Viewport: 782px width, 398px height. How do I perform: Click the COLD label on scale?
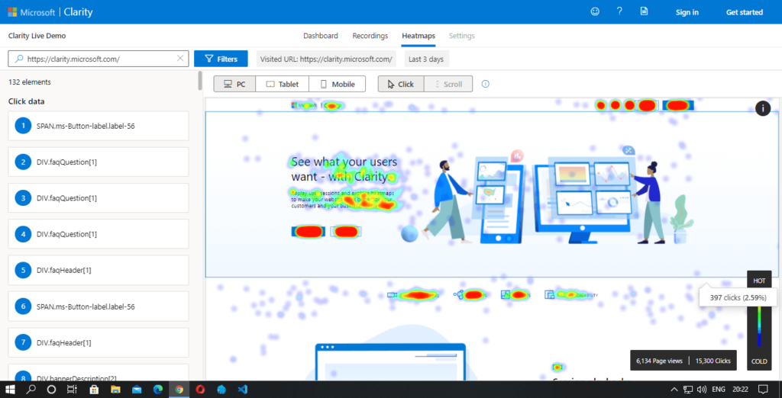point(759,361)
